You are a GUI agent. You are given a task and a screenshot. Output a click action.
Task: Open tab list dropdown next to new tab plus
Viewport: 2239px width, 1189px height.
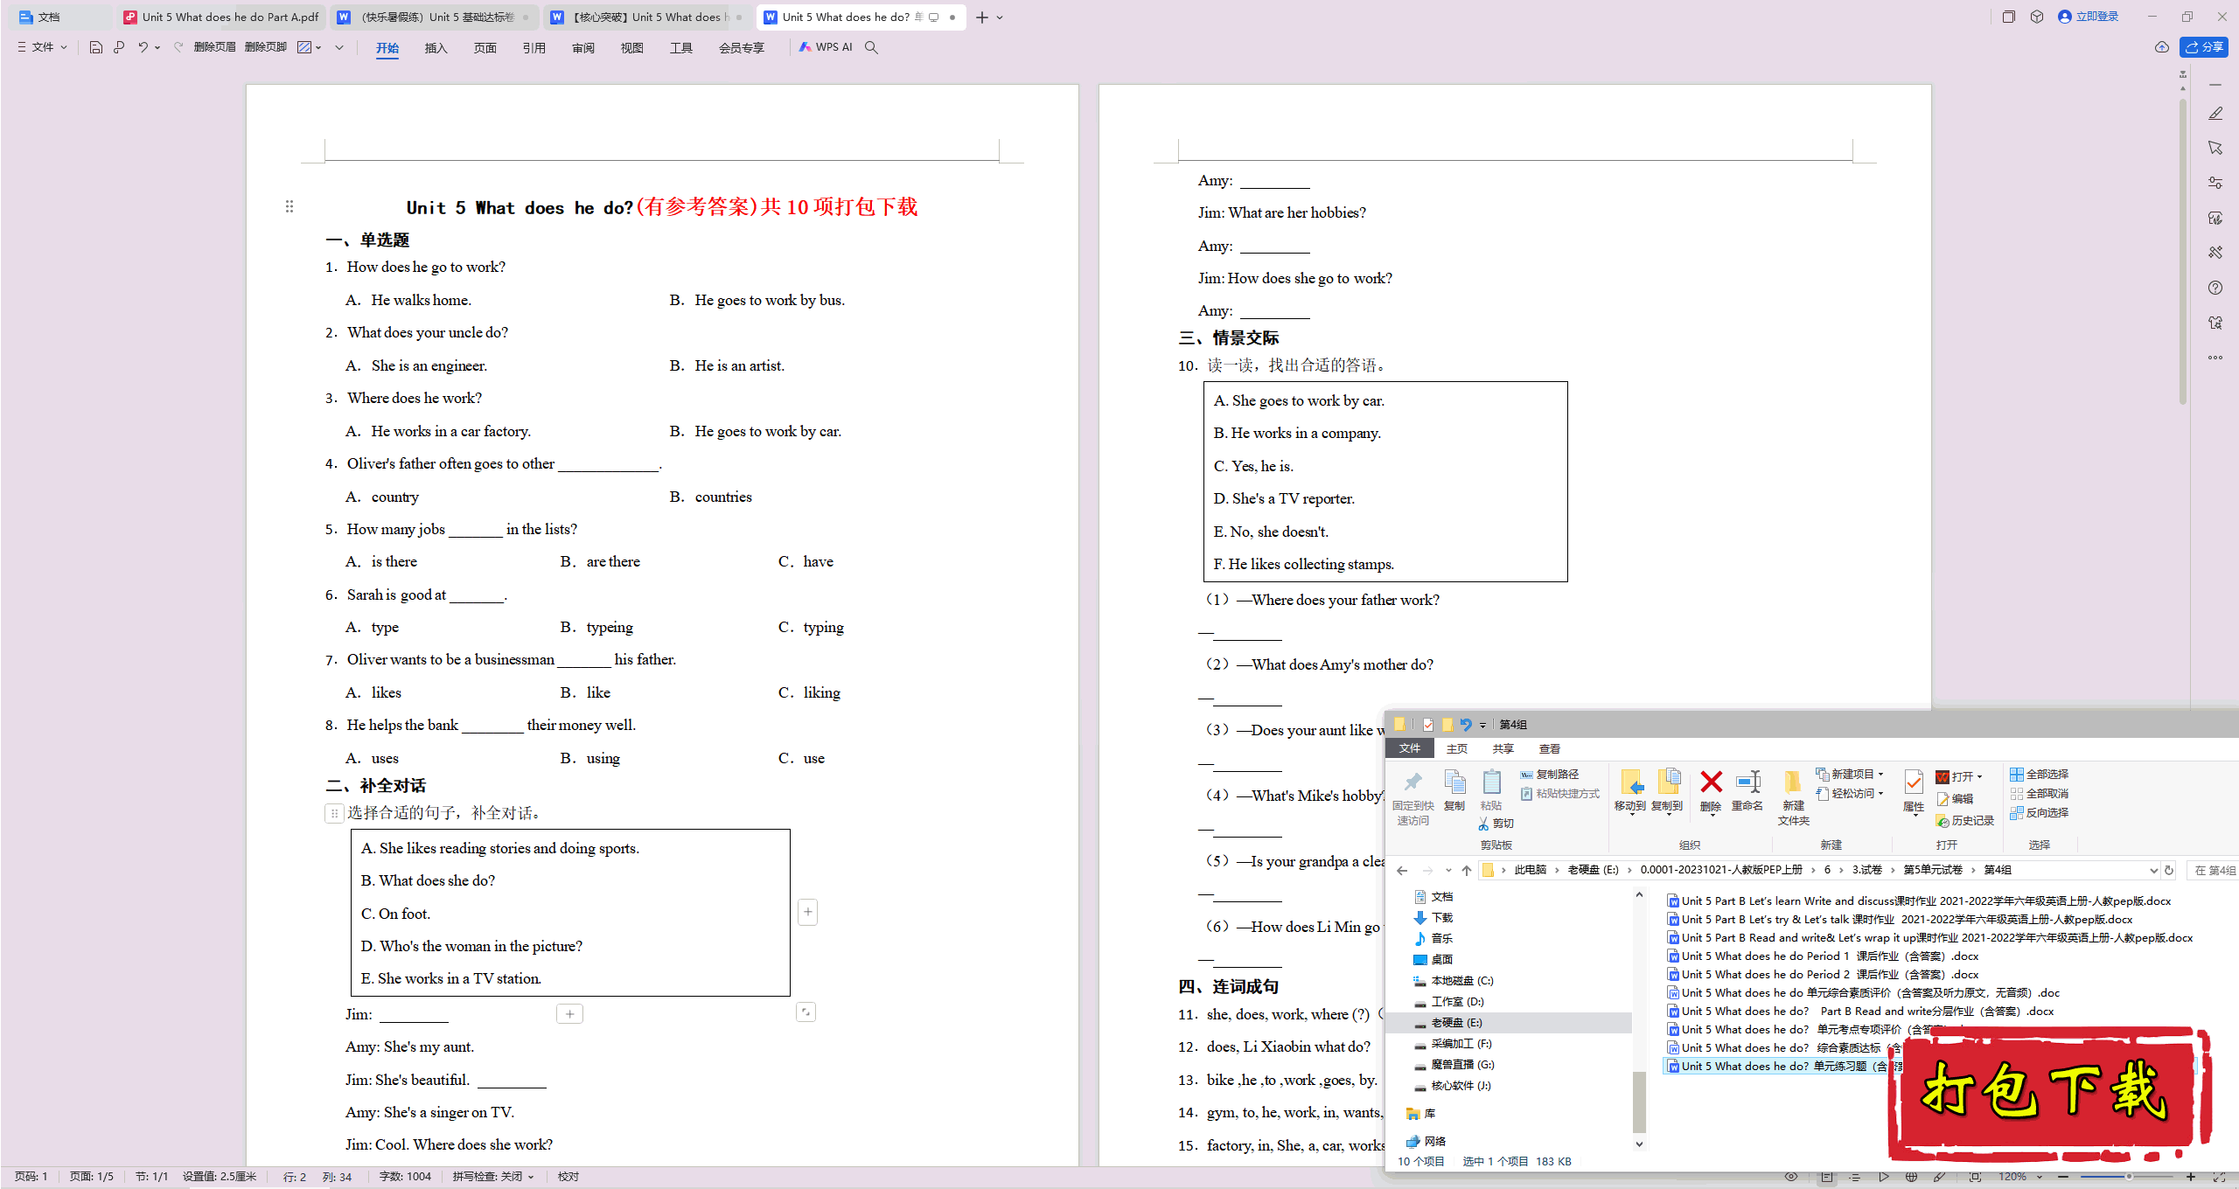(1001, 17)
